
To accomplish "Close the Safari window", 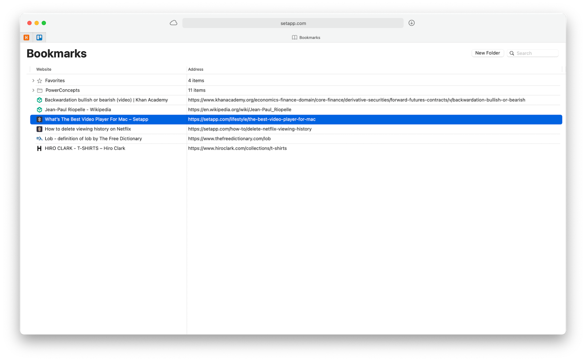I will click(29, 23).
